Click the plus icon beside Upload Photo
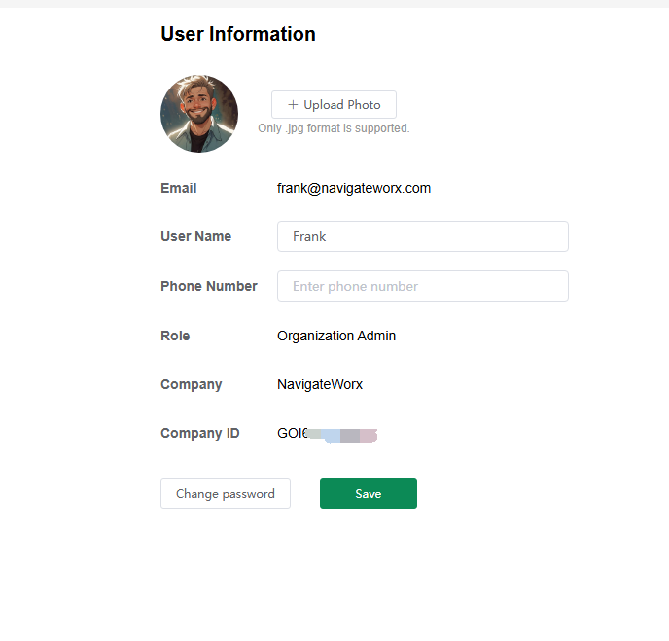 point(293,105)
